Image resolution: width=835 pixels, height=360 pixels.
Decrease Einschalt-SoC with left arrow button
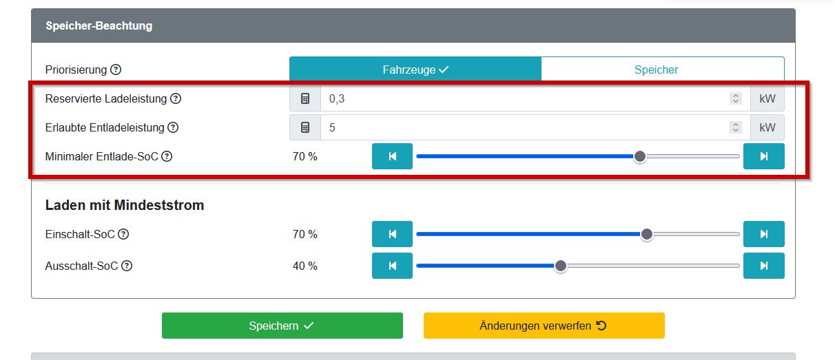[392, 234]
